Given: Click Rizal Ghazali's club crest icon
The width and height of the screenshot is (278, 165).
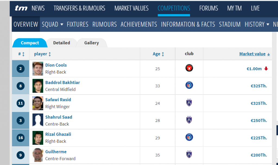Looking at the screenshot, I should 189,137.
